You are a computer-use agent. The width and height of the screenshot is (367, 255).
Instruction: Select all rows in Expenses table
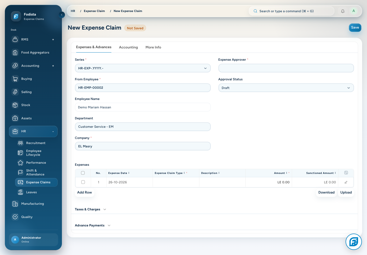coord(83,173)
